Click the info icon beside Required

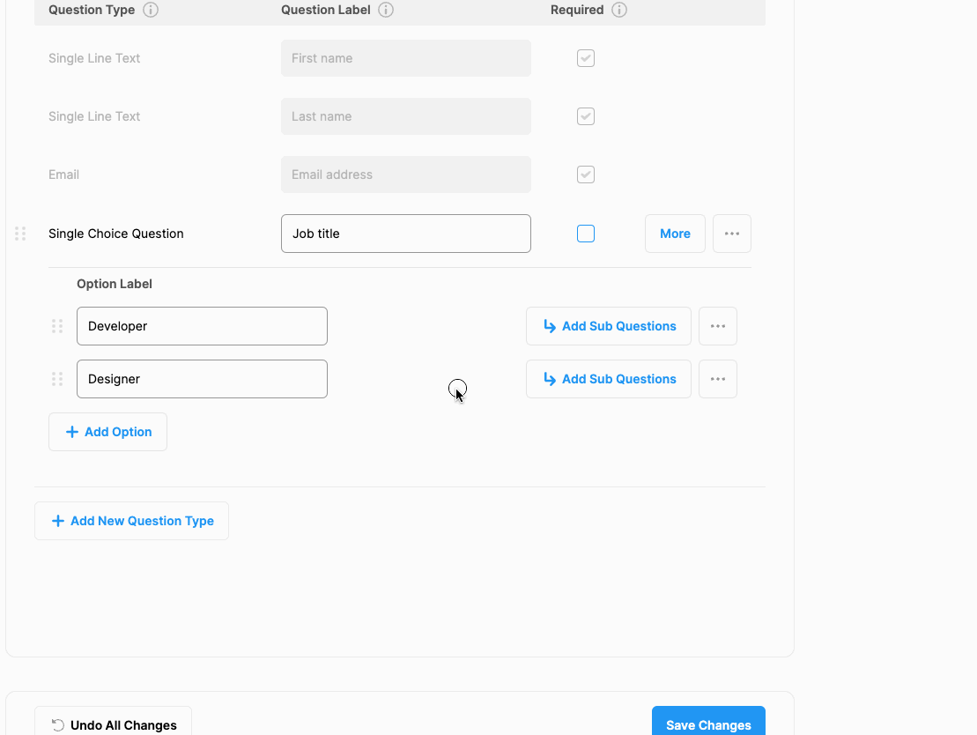coord(619,10)
